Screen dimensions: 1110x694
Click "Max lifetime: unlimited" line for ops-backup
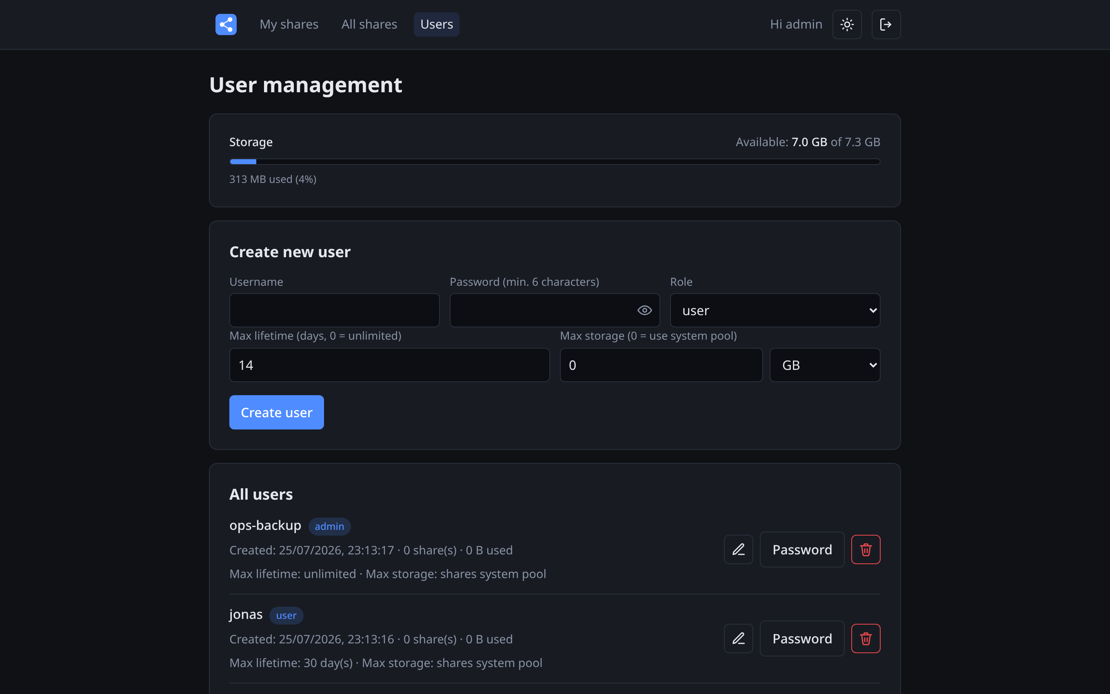point(388,574)
